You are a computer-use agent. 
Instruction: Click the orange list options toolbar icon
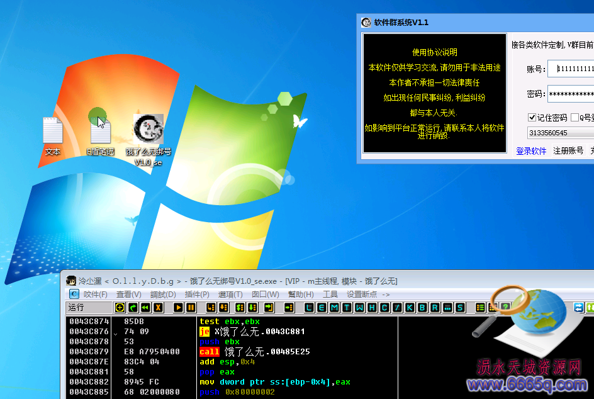point(480,307)
